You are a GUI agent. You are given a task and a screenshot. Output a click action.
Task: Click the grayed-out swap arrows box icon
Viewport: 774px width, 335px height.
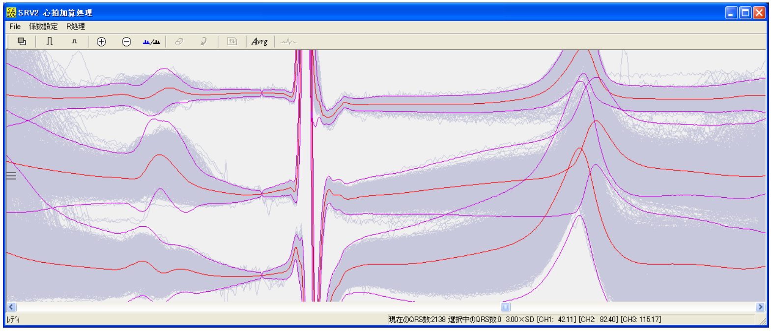pyautogui.click(x=232, y=42)
